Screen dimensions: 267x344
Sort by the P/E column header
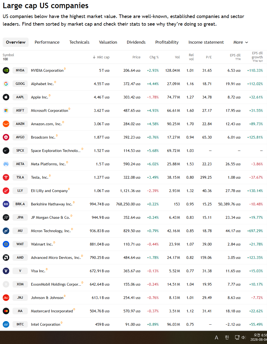(x=209, y=57)
